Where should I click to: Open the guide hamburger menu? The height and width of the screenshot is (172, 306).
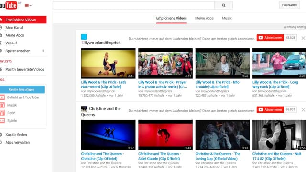[28, 6]
